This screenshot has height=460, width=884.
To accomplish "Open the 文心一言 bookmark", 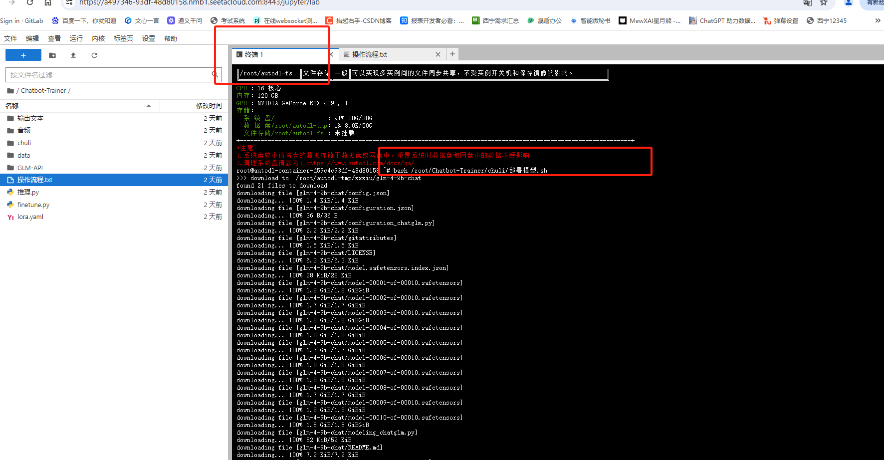I will point(142,20).
